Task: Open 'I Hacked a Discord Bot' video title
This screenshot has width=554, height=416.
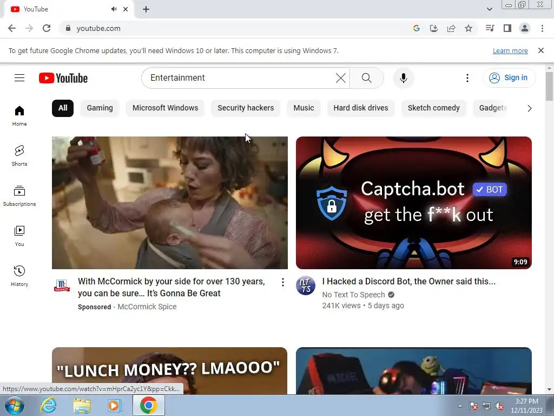Action: pyautogui.click(x=409, y=282)
